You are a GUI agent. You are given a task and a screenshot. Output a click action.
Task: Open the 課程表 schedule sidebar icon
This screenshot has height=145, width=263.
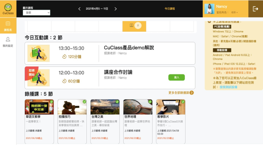pyautogui.click(x=8, y=26)
